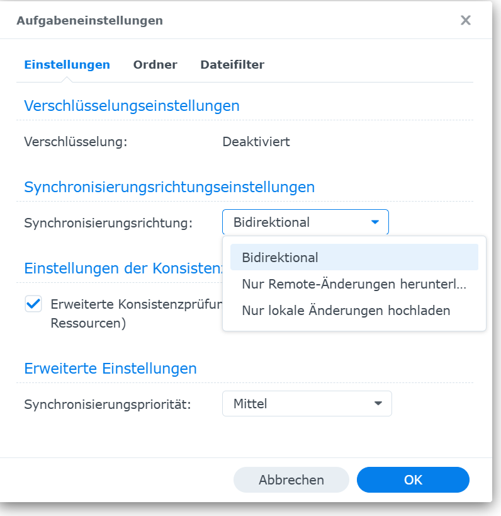This screenshot has height=516, width=501.
Task: Toggle the Erweiterte Konsistenzprüfung checkbox
Action: coord(33,305)
